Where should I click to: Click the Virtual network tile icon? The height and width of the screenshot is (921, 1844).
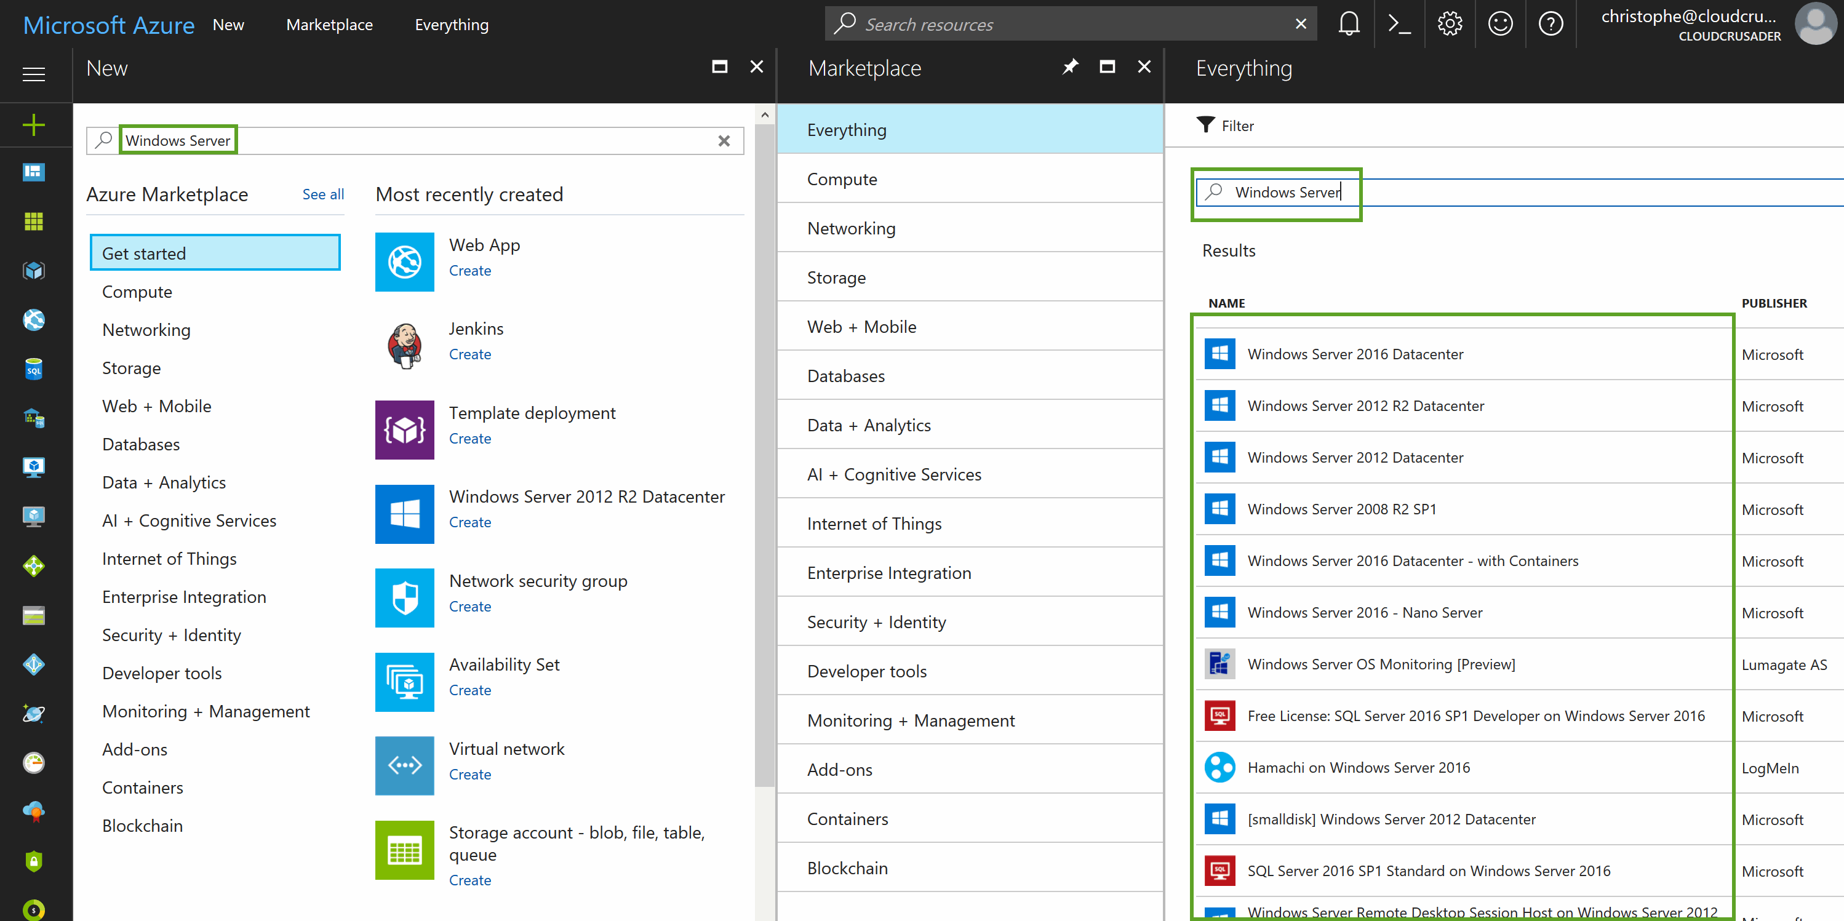coord(404,766)
